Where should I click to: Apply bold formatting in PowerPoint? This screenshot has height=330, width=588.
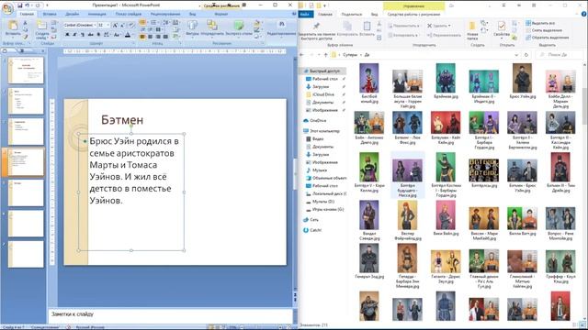[67, 35]
